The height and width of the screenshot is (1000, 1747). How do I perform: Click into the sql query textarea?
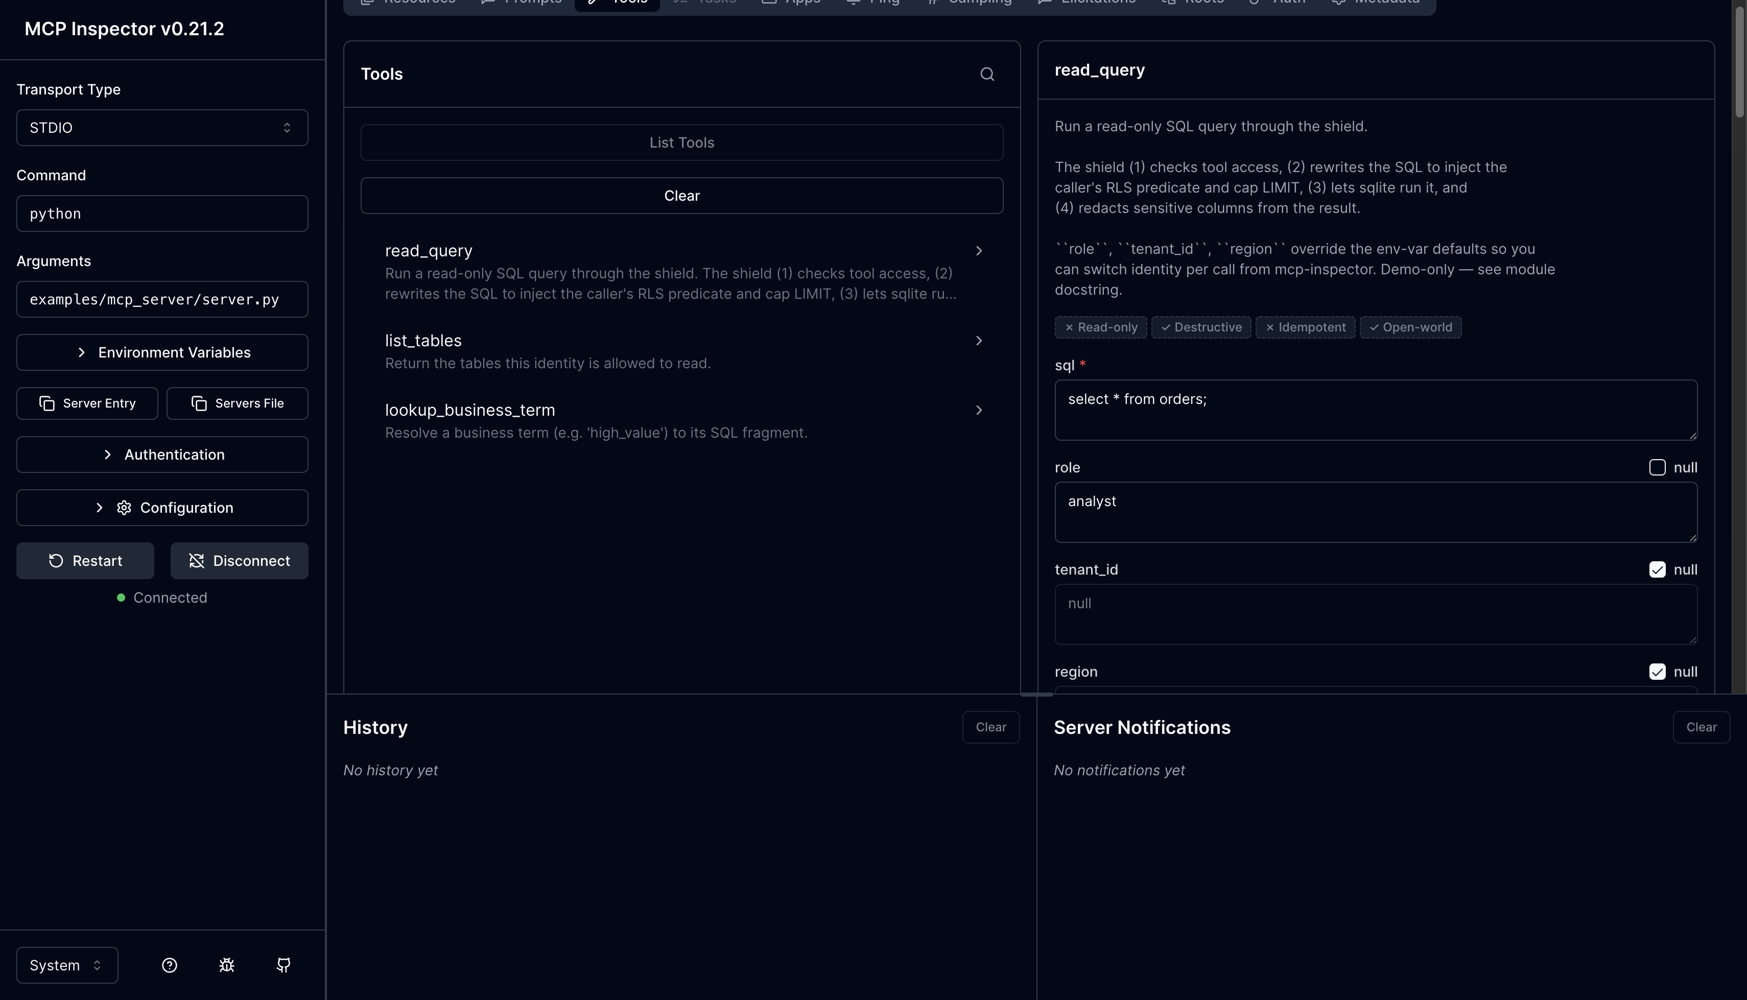pos(1376,410)
